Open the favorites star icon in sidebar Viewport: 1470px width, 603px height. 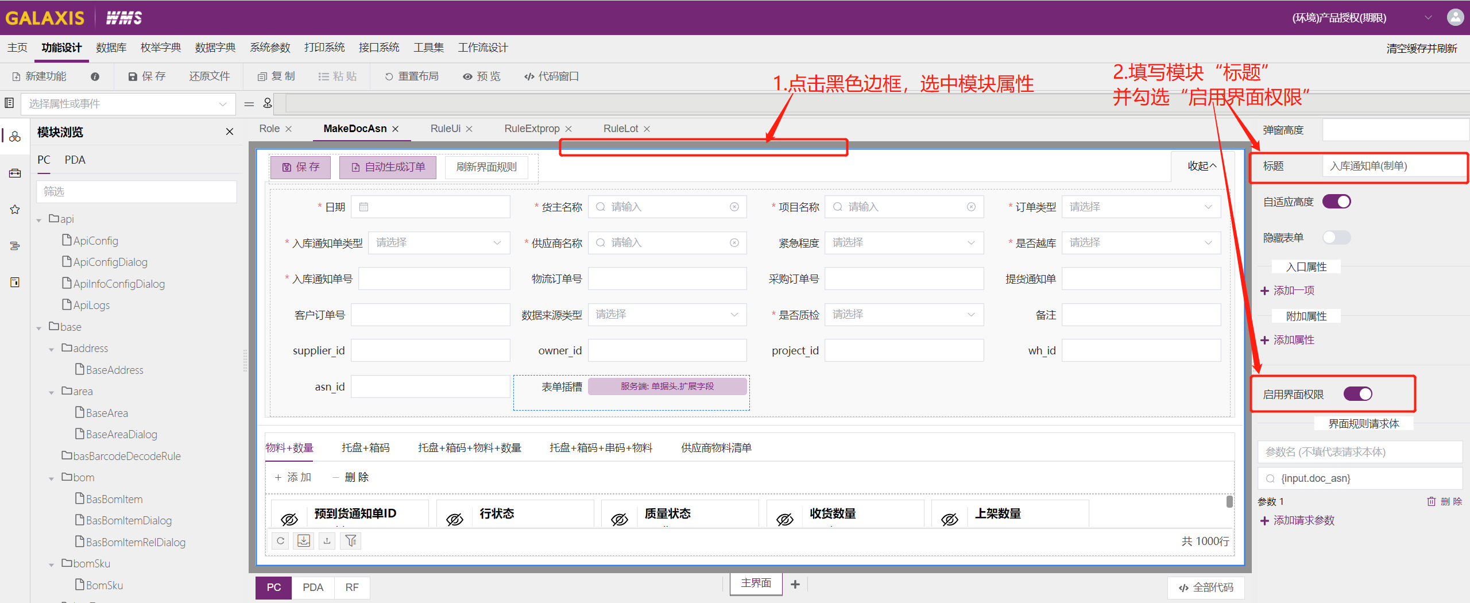15,210
